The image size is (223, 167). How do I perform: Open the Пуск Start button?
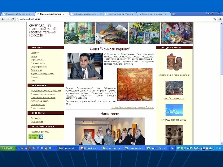(x=8, y=148)
